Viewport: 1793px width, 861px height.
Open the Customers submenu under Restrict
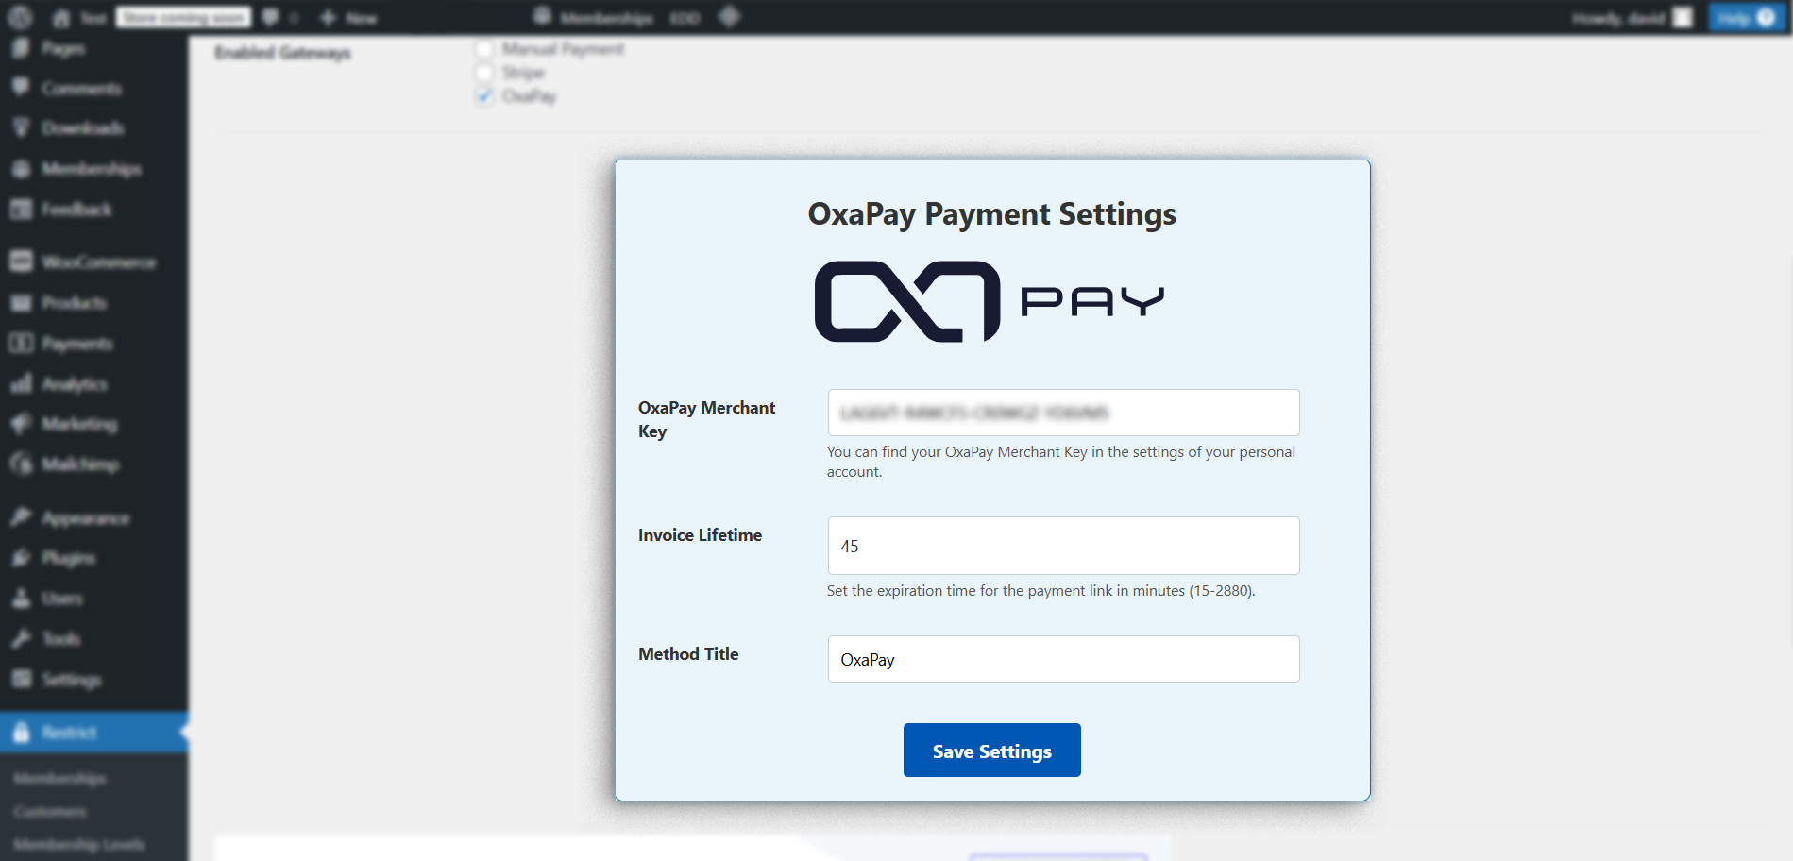pos(50,811)
